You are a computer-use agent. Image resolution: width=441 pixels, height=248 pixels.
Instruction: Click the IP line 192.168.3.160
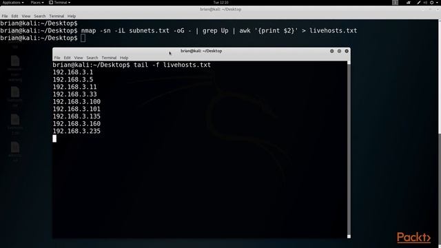coord(76,124)
